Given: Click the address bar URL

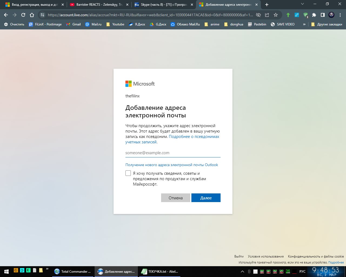Looking at the screenshot, I should (x=150, y=15).
